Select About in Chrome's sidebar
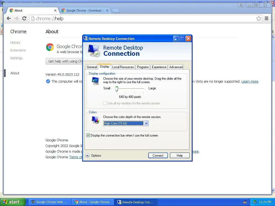This screenshot has width=275, height=206. (x=15, y=73)
